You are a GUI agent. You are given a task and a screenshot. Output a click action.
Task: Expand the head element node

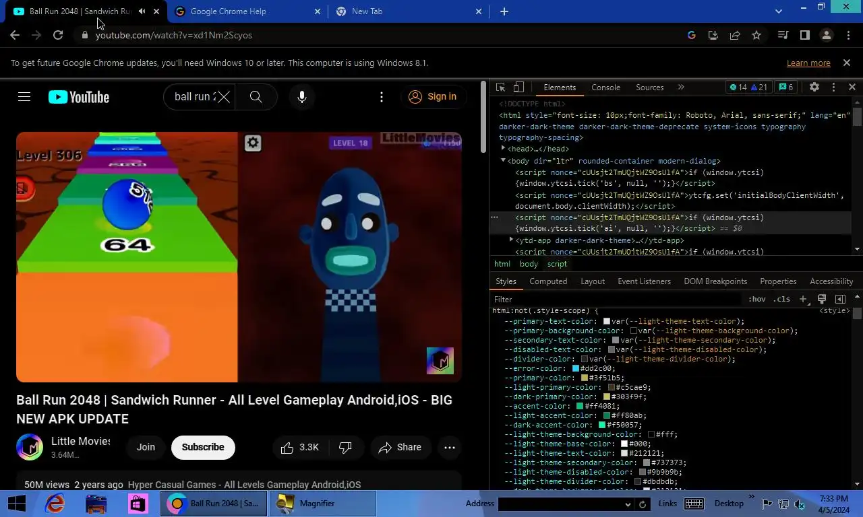[x=503, y=149]
